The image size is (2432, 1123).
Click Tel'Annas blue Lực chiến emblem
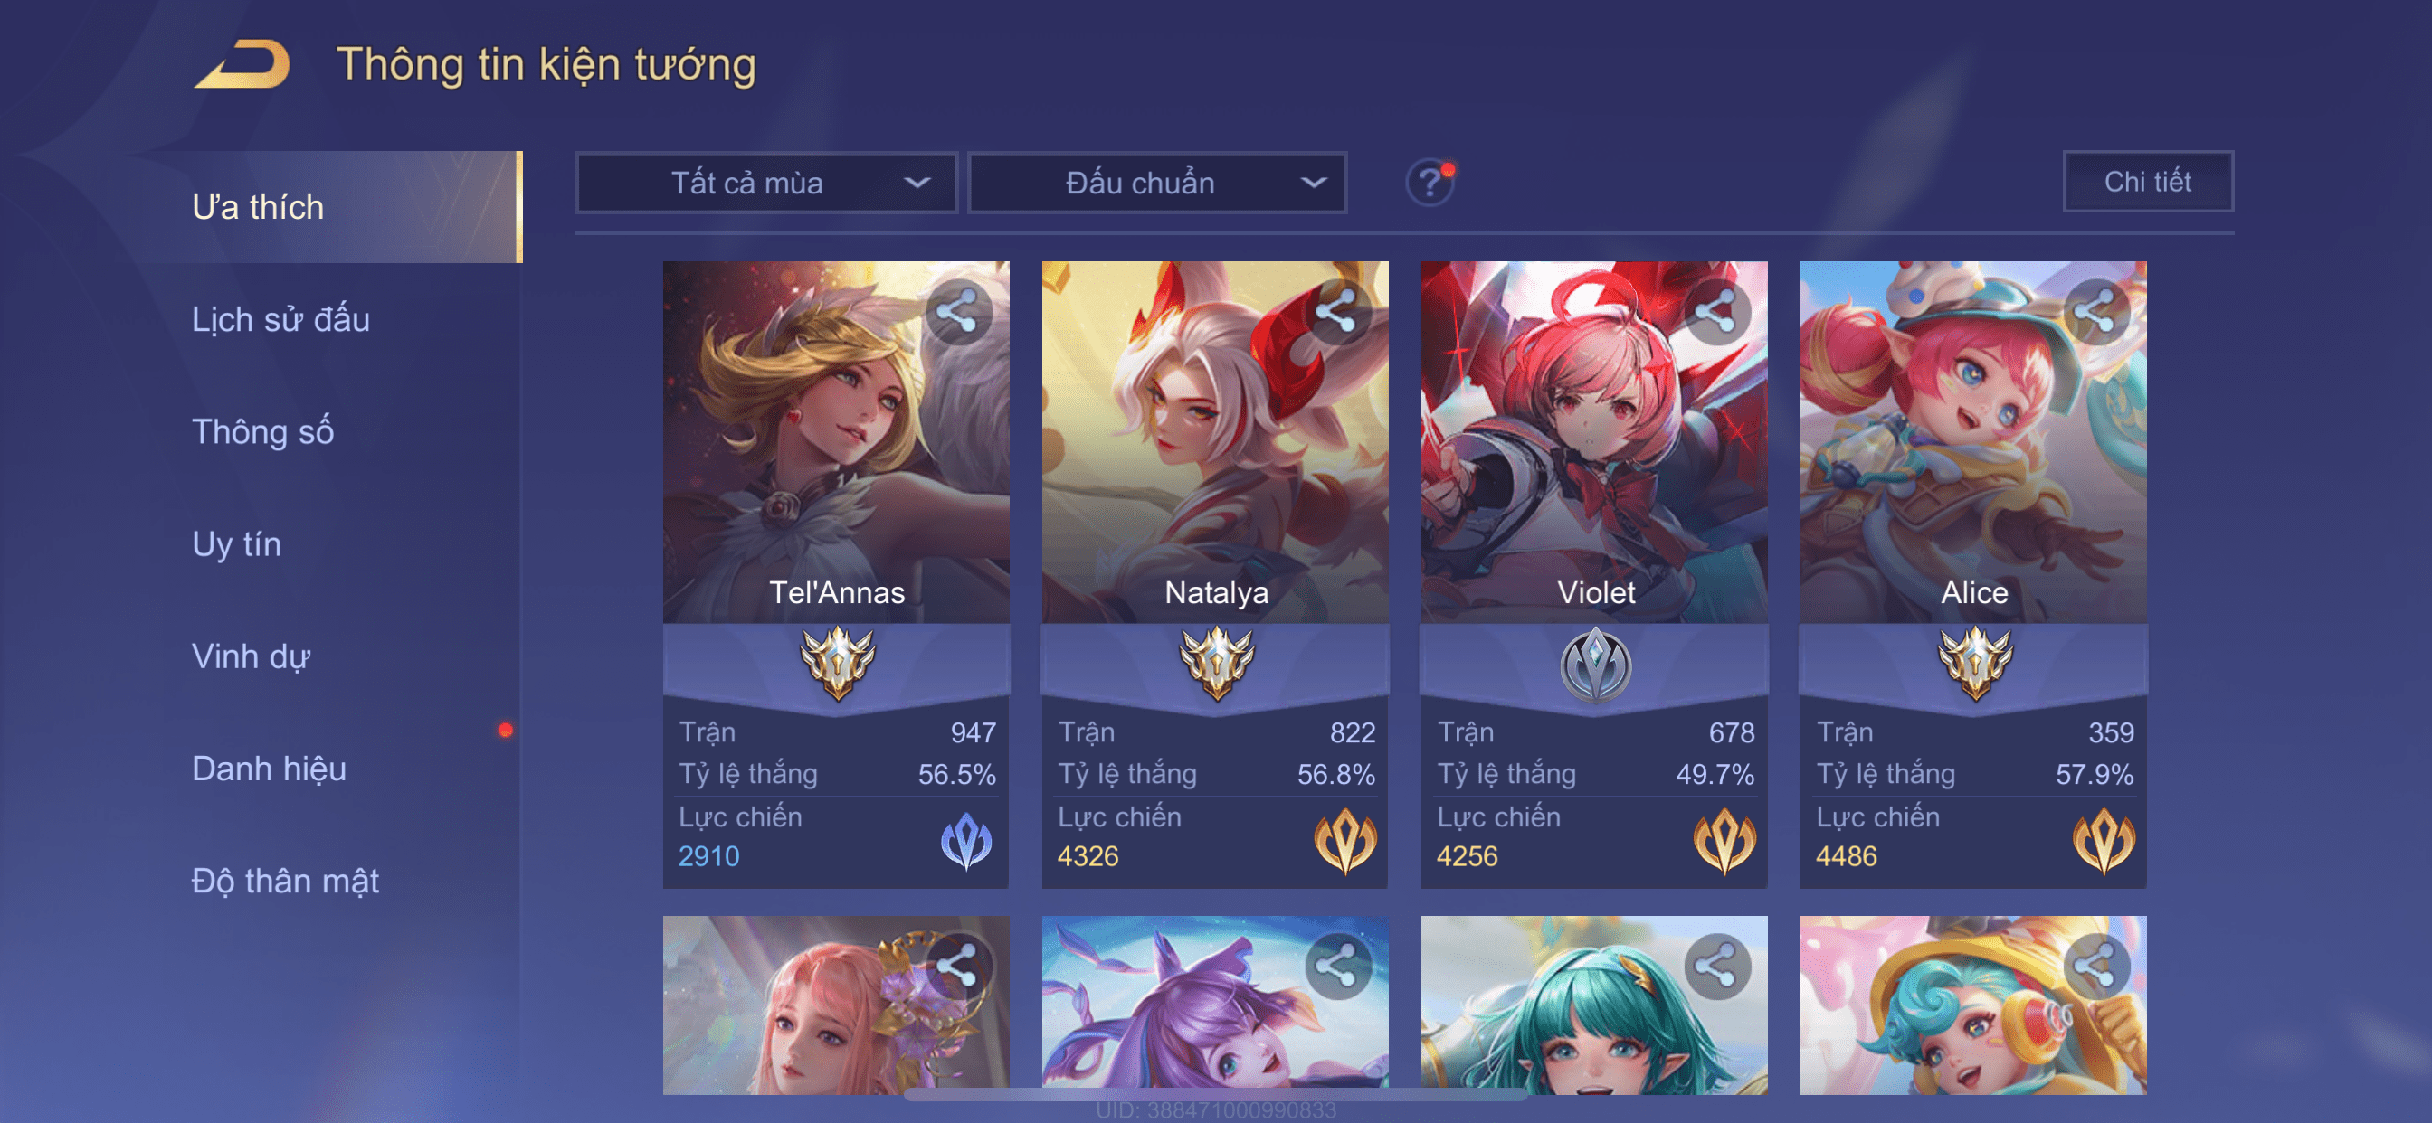965,840
